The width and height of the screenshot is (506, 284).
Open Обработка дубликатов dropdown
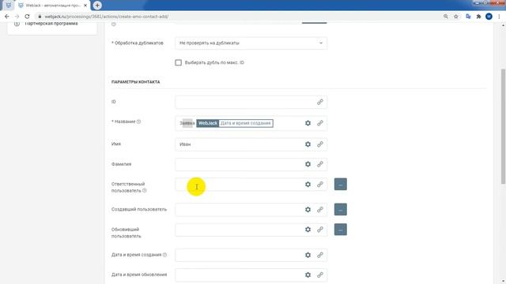251,43
